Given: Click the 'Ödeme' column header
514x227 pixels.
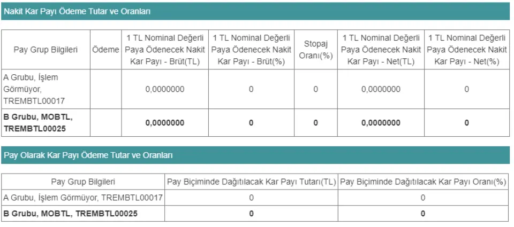Looking at the screenshot, I should [x=105, y=50].
